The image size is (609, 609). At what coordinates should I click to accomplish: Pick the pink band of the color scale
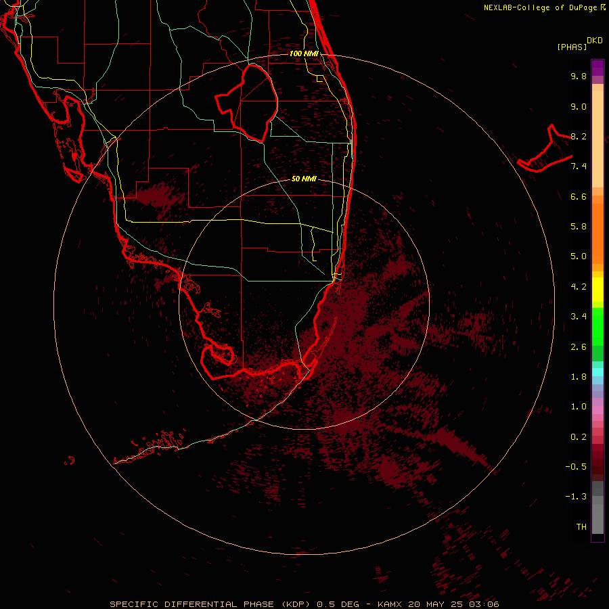coord(597,410)
